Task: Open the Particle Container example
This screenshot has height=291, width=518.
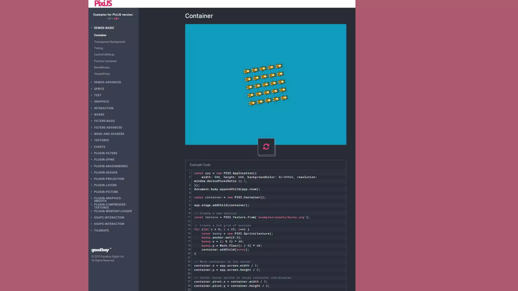Action: click(x=105, y=61)
